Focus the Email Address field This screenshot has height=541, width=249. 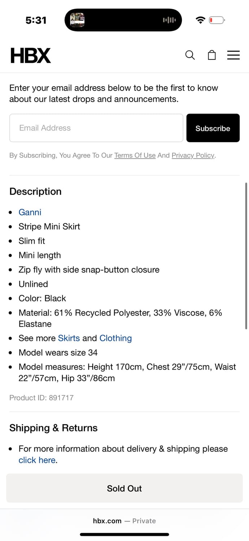point(96,128)
